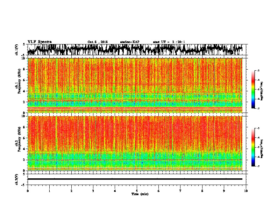This screenshot has width=277, height=214.
Task: Click the ch.2 "Frequency (kHz)" axis label
Action: click(19, 139)
